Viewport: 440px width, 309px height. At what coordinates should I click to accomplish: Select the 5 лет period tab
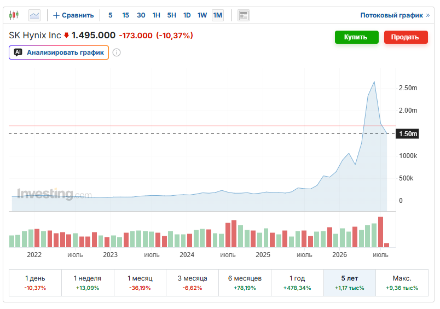coord(350,283)
